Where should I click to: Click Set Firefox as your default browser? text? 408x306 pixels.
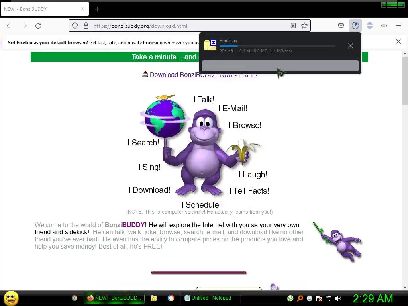click(x=48, y=42)
